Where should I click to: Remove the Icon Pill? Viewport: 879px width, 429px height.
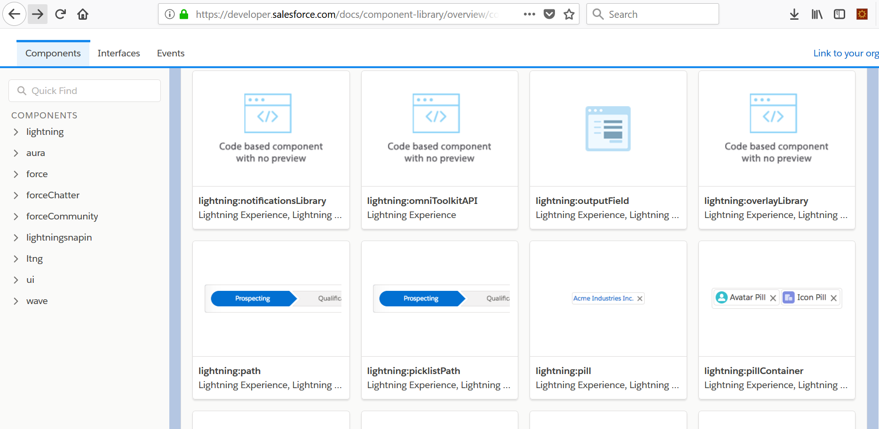pyautogui.click(x=833, y=298)
